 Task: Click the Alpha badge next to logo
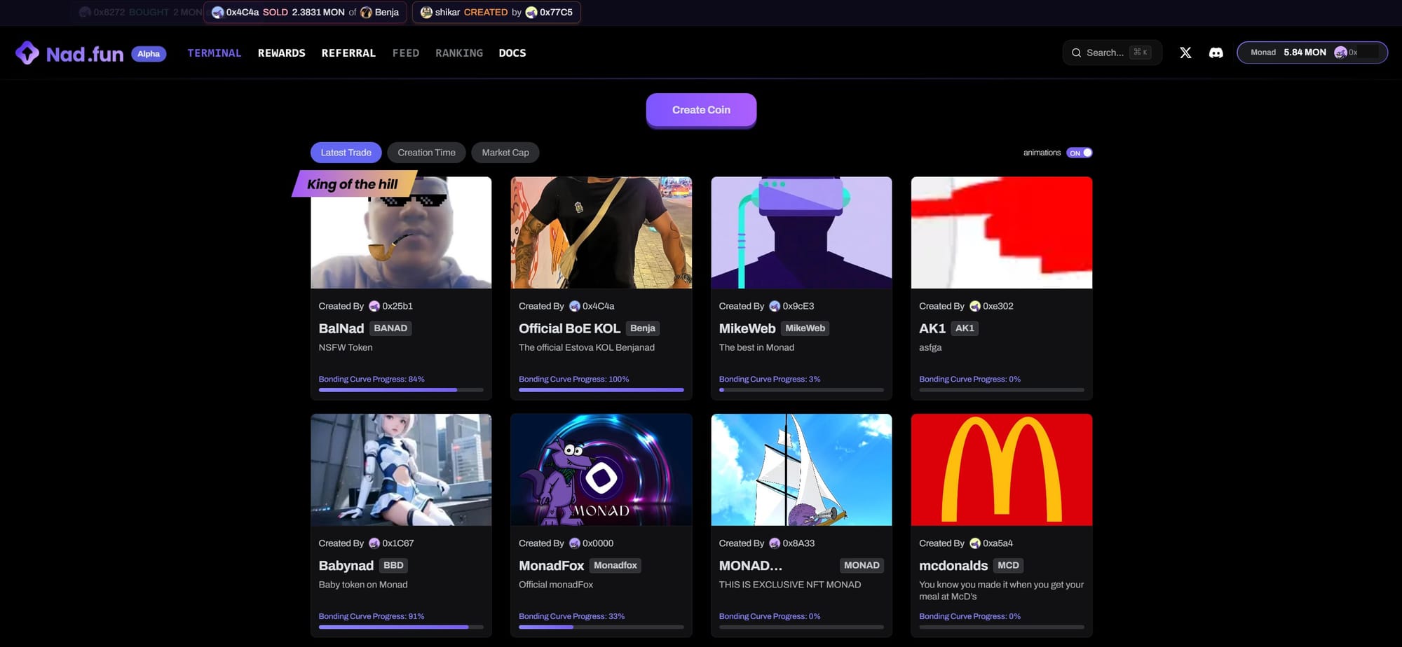[x=149, y=54]
